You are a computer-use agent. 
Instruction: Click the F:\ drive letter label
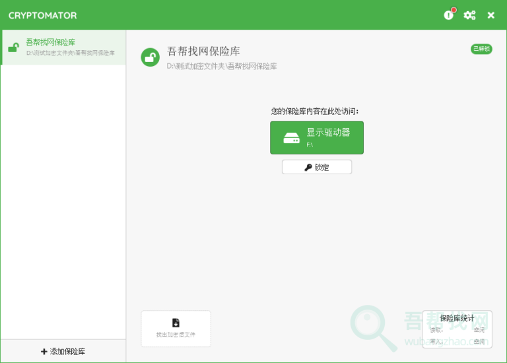click(x=310, y=144)
